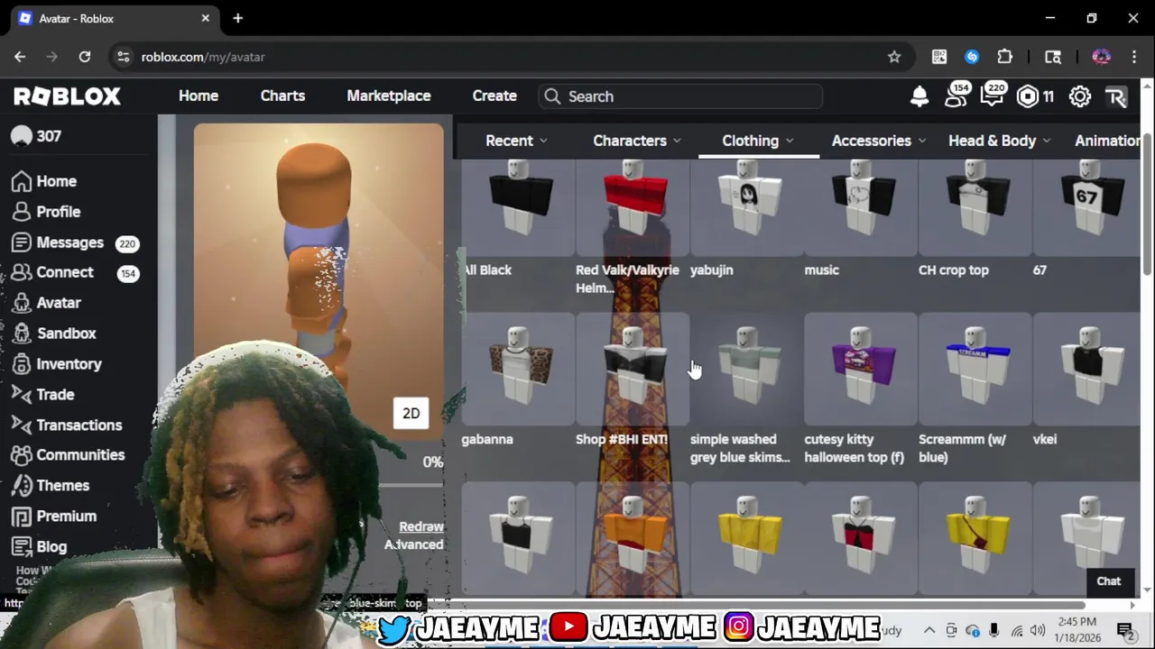Open the Chat button
1155x649 pixels.
click(x=1109, y=581)
